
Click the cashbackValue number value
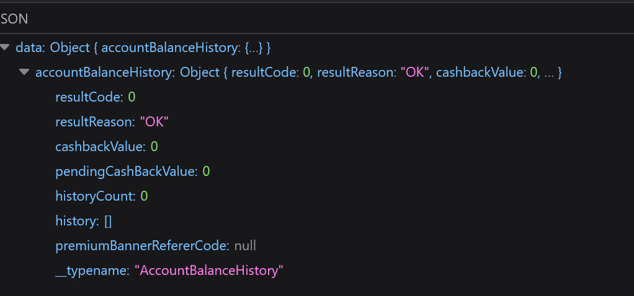coord(154,147)
